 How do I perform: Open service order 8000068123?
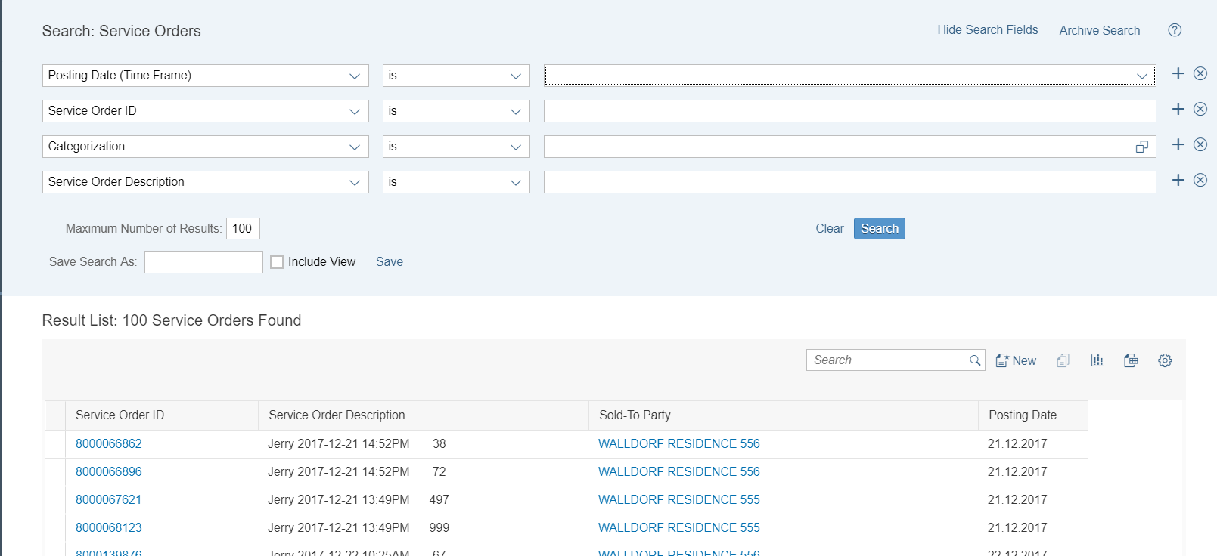tap(109, 527)
